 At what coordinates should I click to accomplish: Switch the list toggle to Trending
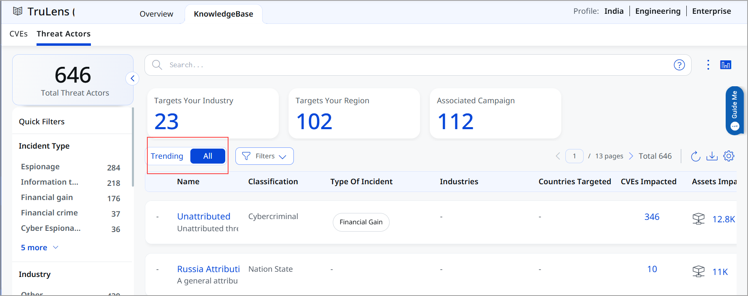(x=167, y=156)
